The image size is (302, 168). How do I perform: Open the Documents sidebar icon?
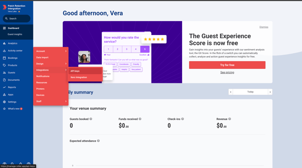coord(4,80)
